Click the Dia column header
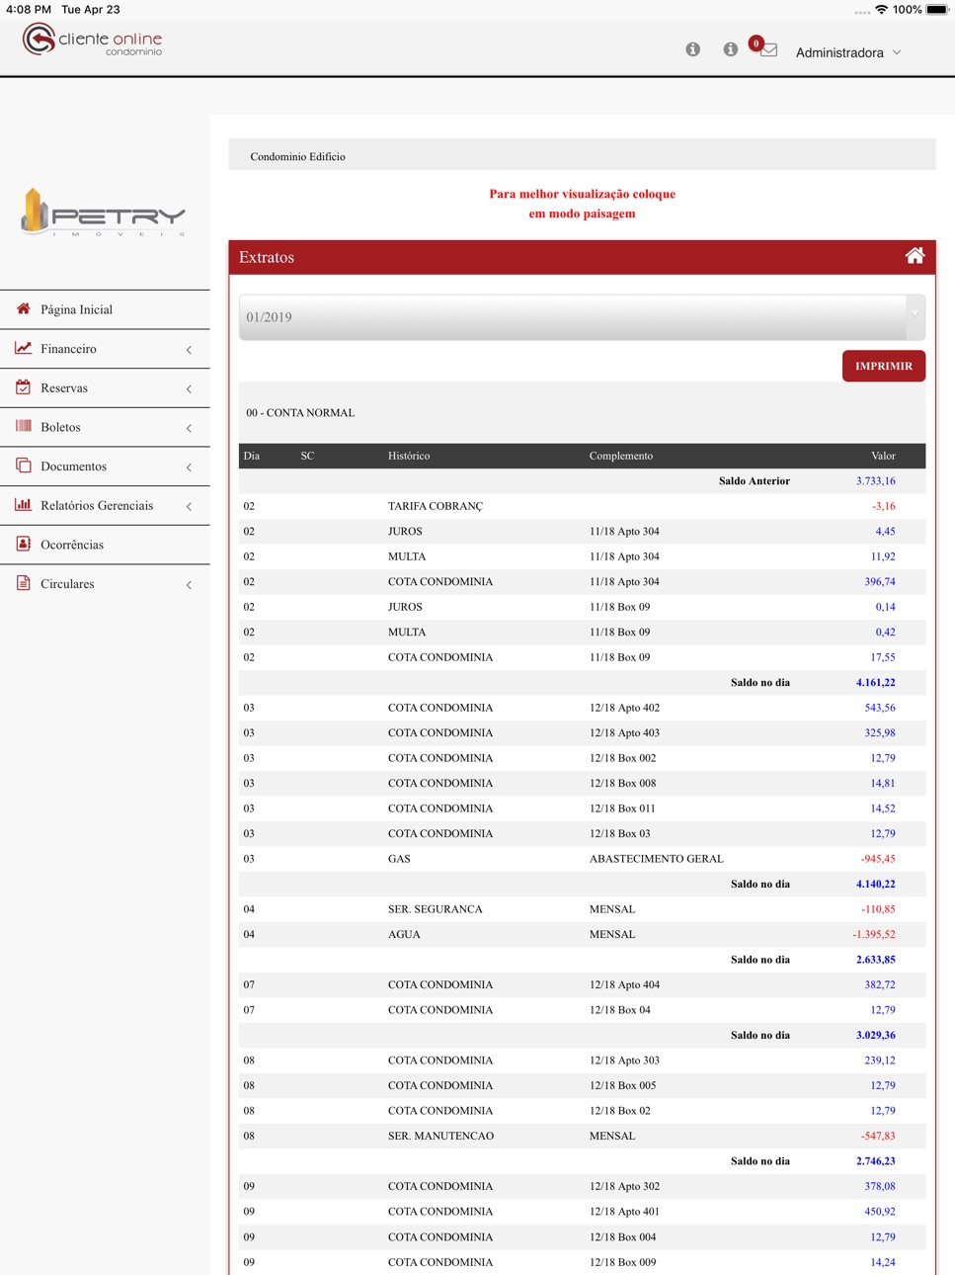The width and height of the screenshot is (955, 1275). point(252,456)
